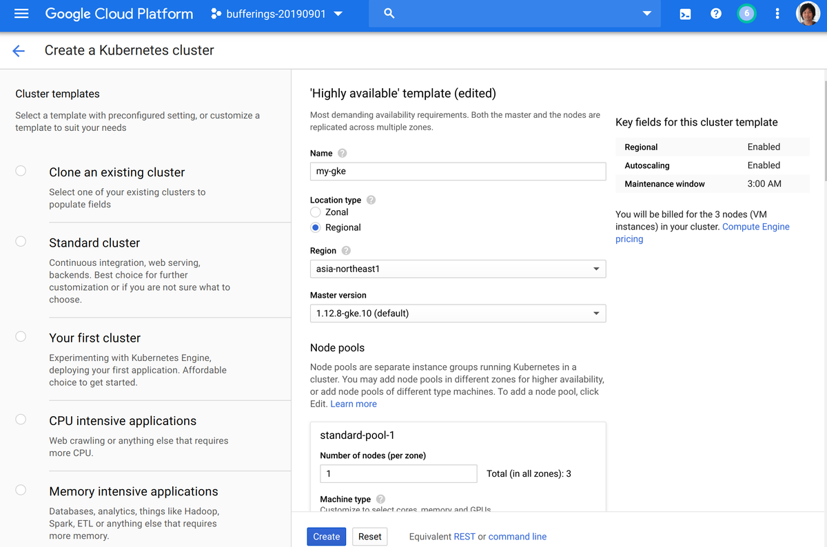Open project selector bufferings-20190901
The height and width of the screenshot is (547, 827).
[276, 14]
